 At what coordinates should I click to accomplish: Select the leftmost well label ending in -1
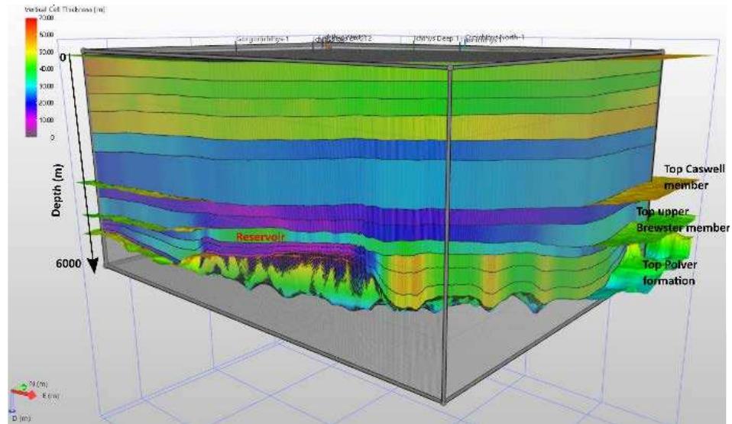263,39
